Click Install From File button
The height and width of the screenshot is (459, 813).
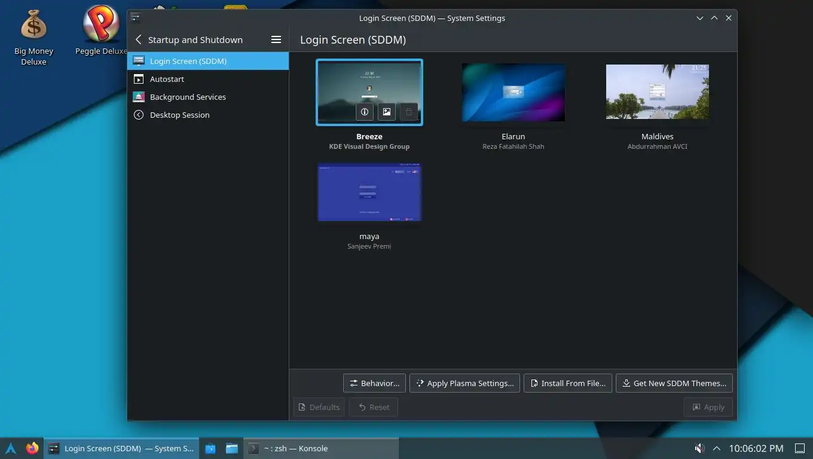[568, 383]
